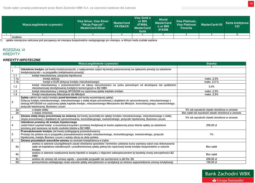Click the mortgage table 'Wyszczególnienie czynności' header
Image resolution: width=255 pixels, height=183 pixels.
(98, 64)
